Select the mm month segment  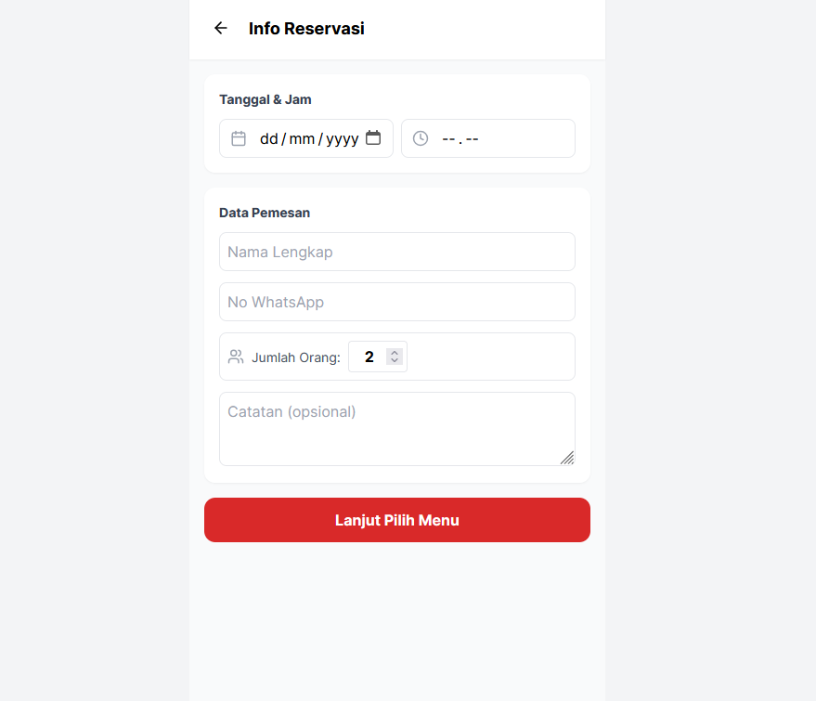tap(302, 138)
